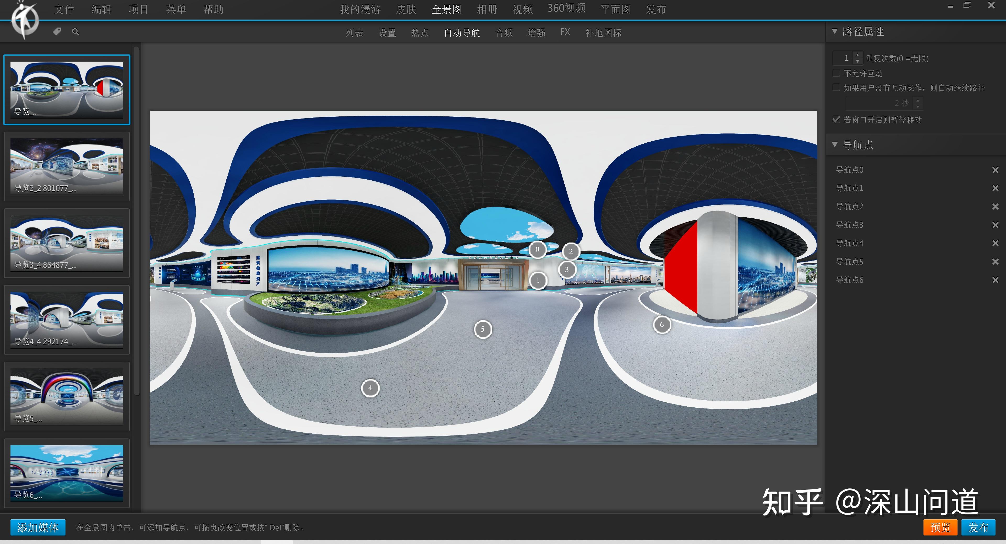Select the 导览5 panorama thumbnail

tap(67, 396)
